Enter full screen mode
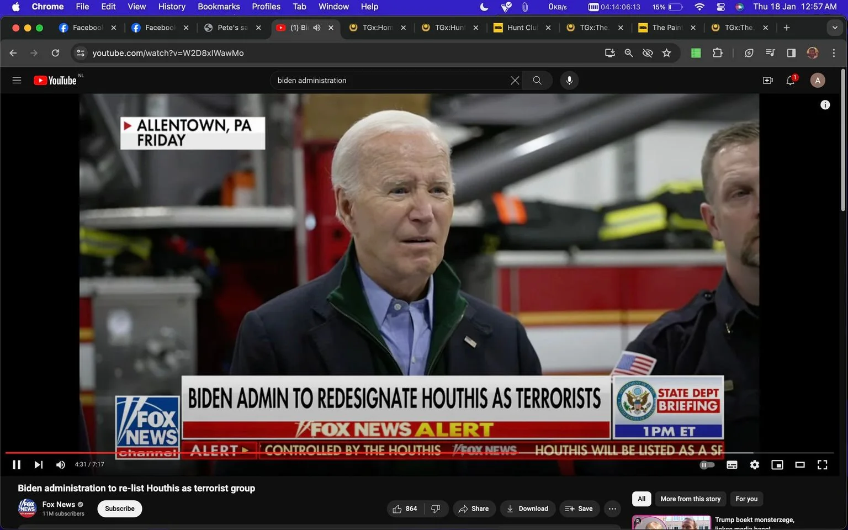Image resolution: width=848 pixels, height=530 pixels. click(x=822, y=465)
